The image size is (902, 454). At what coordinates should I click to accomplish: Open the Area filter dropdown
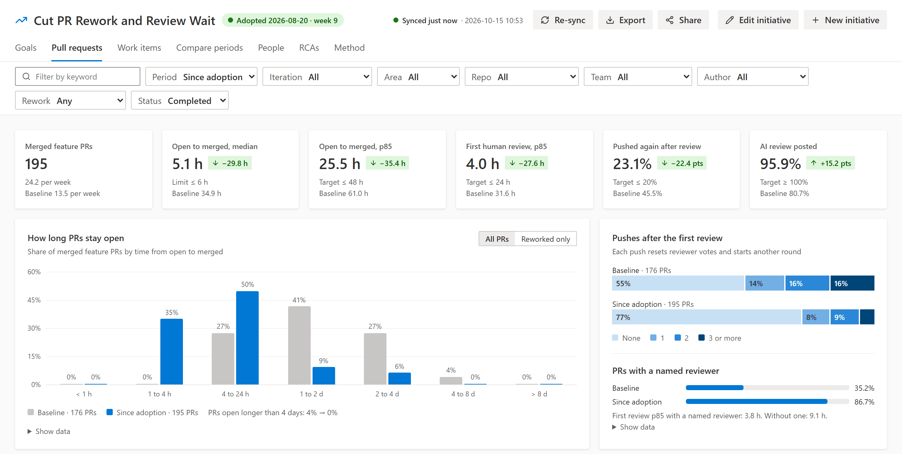(x=418, y=76)
